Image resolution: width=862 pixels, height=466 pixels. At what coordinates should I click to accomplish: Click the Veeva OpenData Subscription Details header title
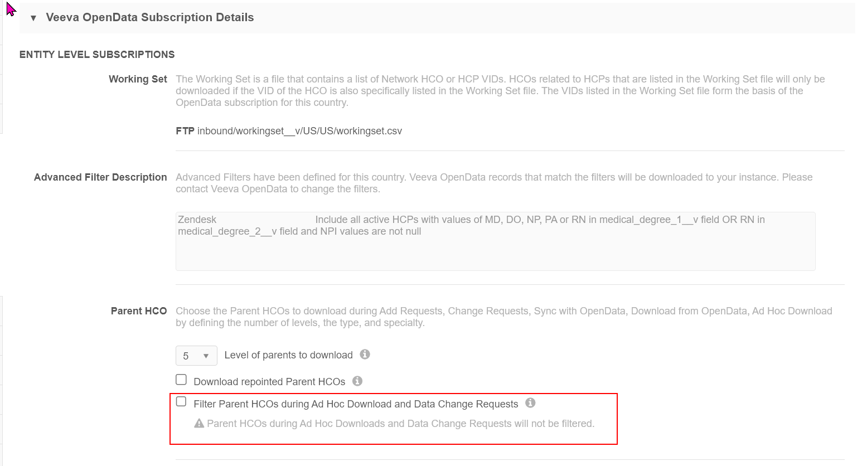pos(149,17)
